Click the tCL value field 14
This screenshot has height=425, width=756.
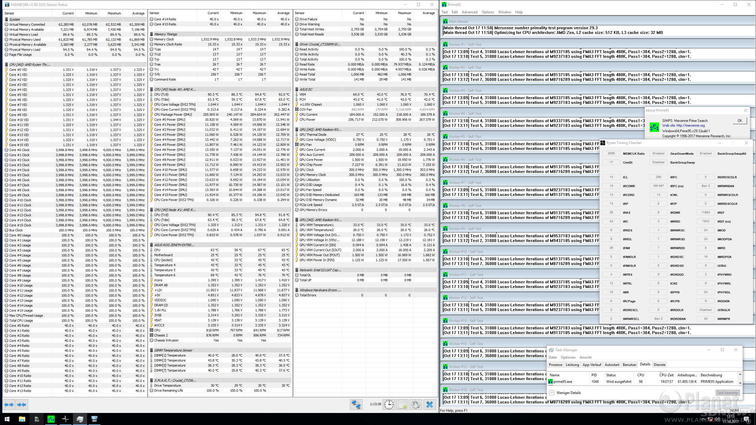[611, 177]
